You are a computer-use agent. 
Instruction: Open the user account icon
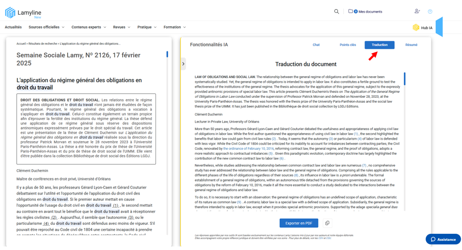point(417,11)
